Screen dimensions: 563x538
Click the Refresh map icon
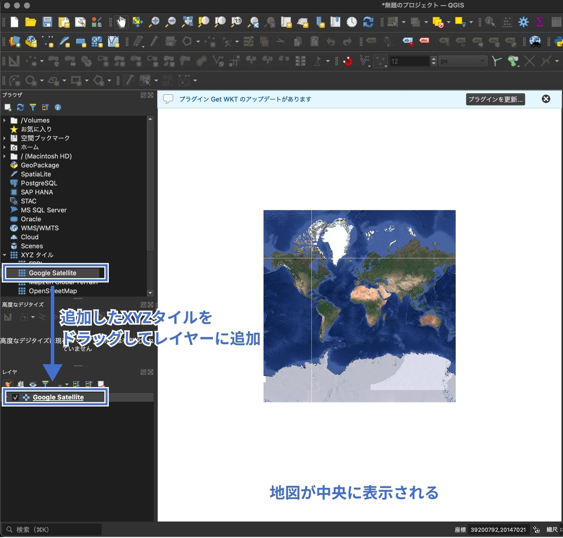point(368,22)
